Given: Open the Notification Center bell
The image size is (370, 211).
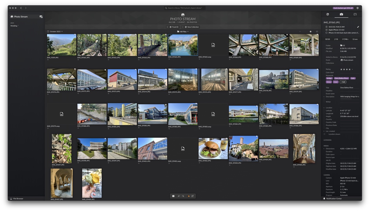Looking at the screenshot, I should click(x=324, y=199).
